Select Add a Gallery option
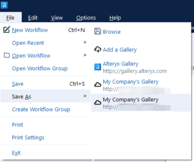The image size is (194, 162). tap(141, 49)
